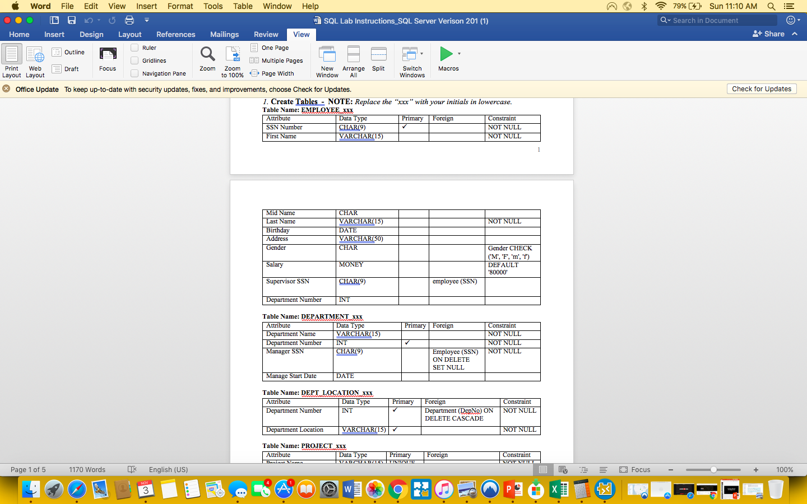Enable the Navigation Pane checkbox
807x504 pixels.
[134, 73]
